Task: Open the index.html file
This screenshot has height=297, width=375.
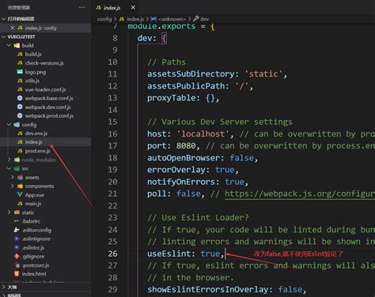Action: tap(33, 274)
